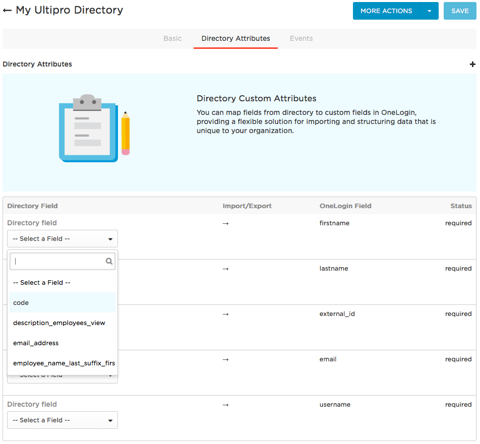Open the Events tab

click(301, 39)
